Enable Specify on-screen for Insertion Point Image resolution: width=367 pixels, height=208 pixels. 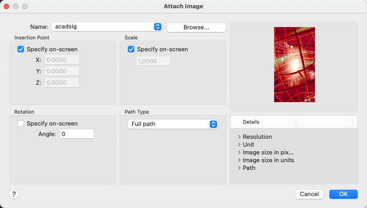click(x=21, y=49)
